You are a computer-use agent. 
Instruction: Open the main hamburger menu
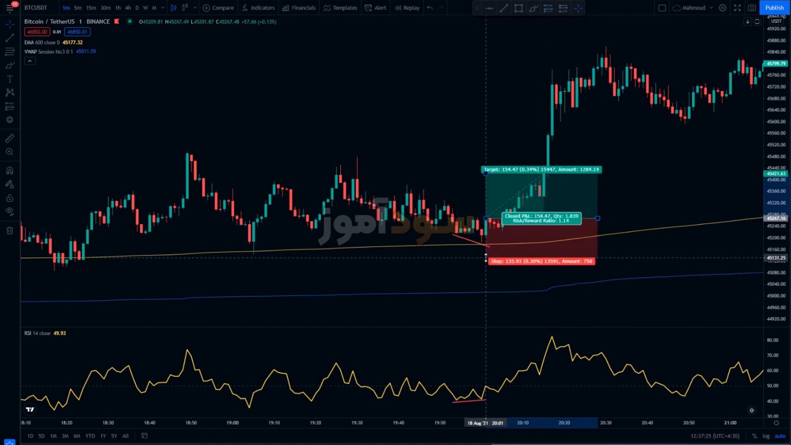pyautogui.click(x=10, y=8)
